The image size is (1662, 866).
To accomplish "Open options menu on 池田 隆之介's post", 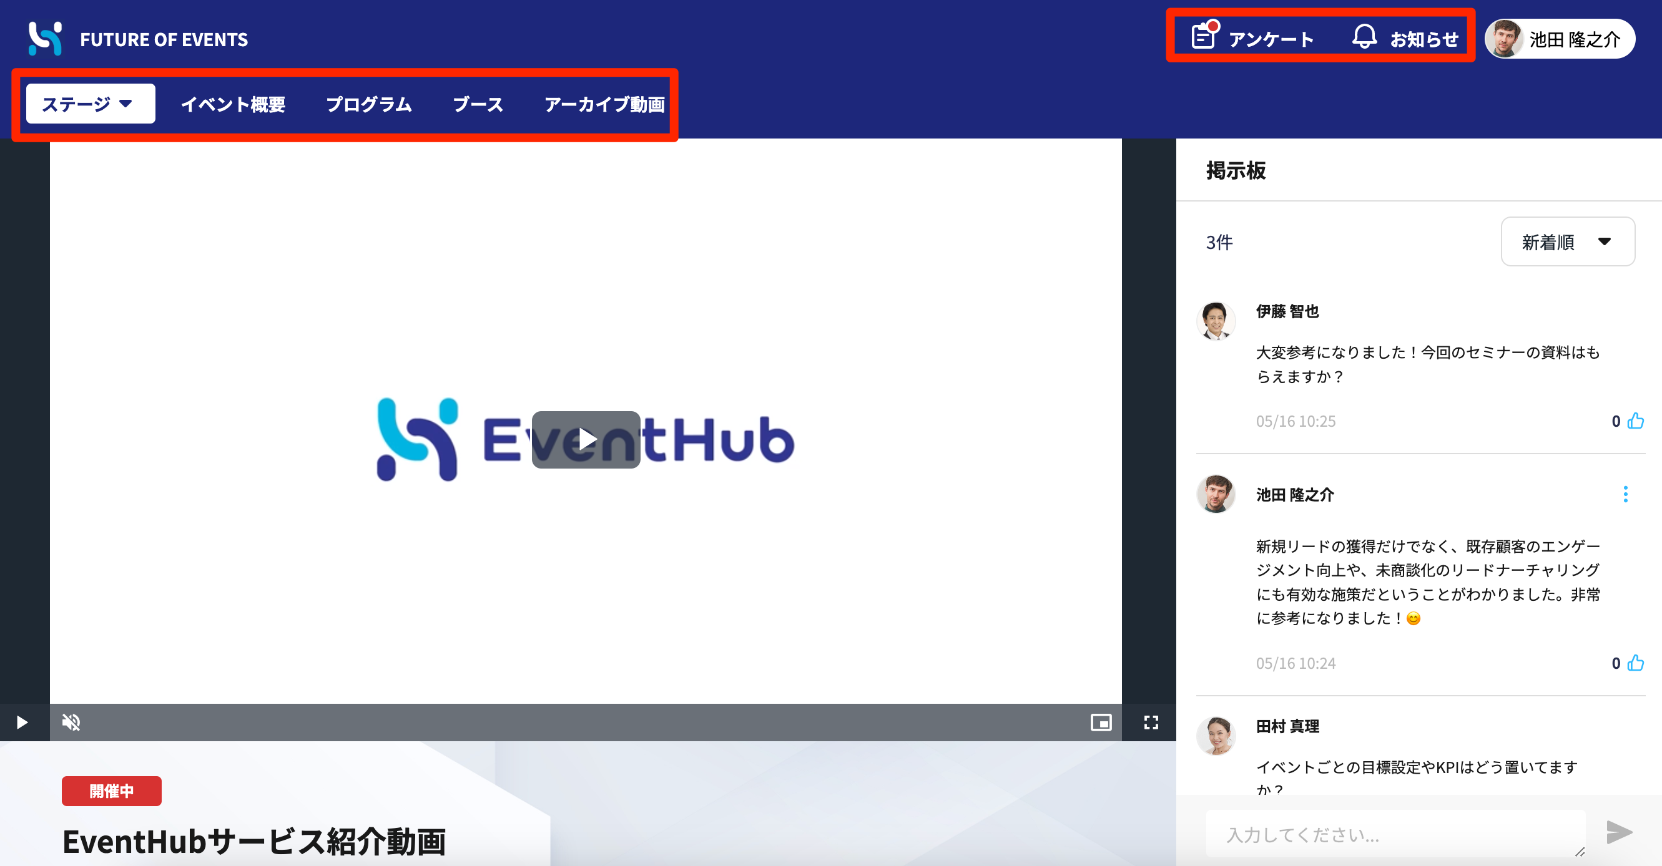I will click(1625, 494).
